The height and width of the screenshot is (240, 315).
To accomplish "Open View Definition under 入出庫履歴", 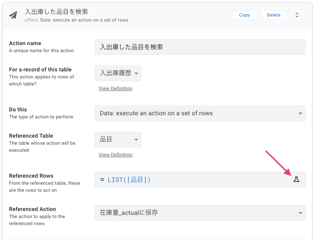I will coord(115,88).
